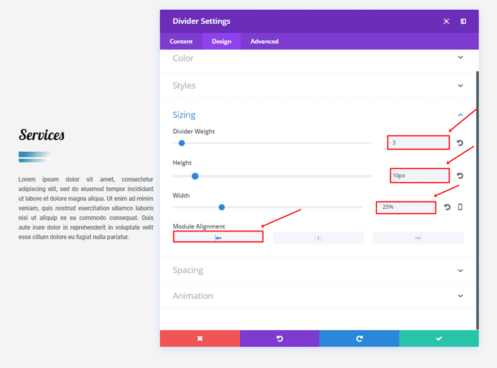Click the sidebar snap icon in the header

(463, 21)
